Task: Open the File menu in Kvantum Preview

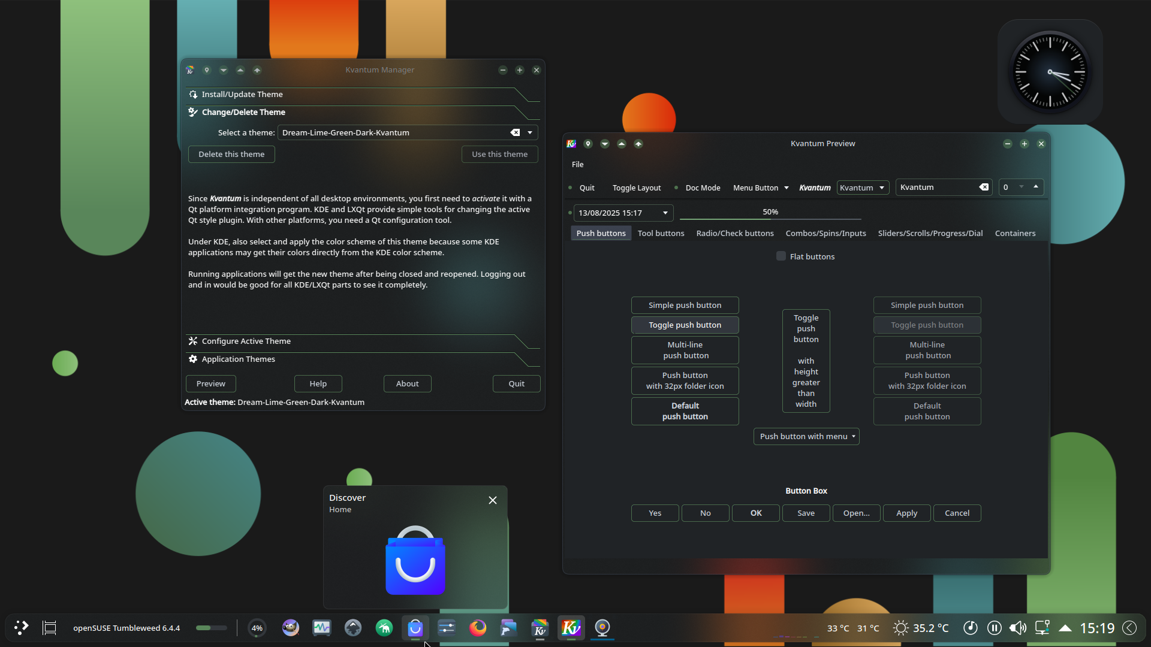Action: 577,164
